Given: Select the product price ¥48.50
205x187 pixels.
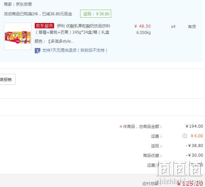Looking at the screenshot, I should pyautogui.click(x=143, y=26).
